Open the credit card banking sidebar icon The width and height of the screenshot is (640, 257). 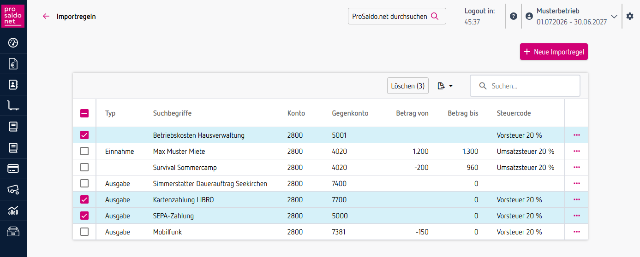click(x=13, y=169)
